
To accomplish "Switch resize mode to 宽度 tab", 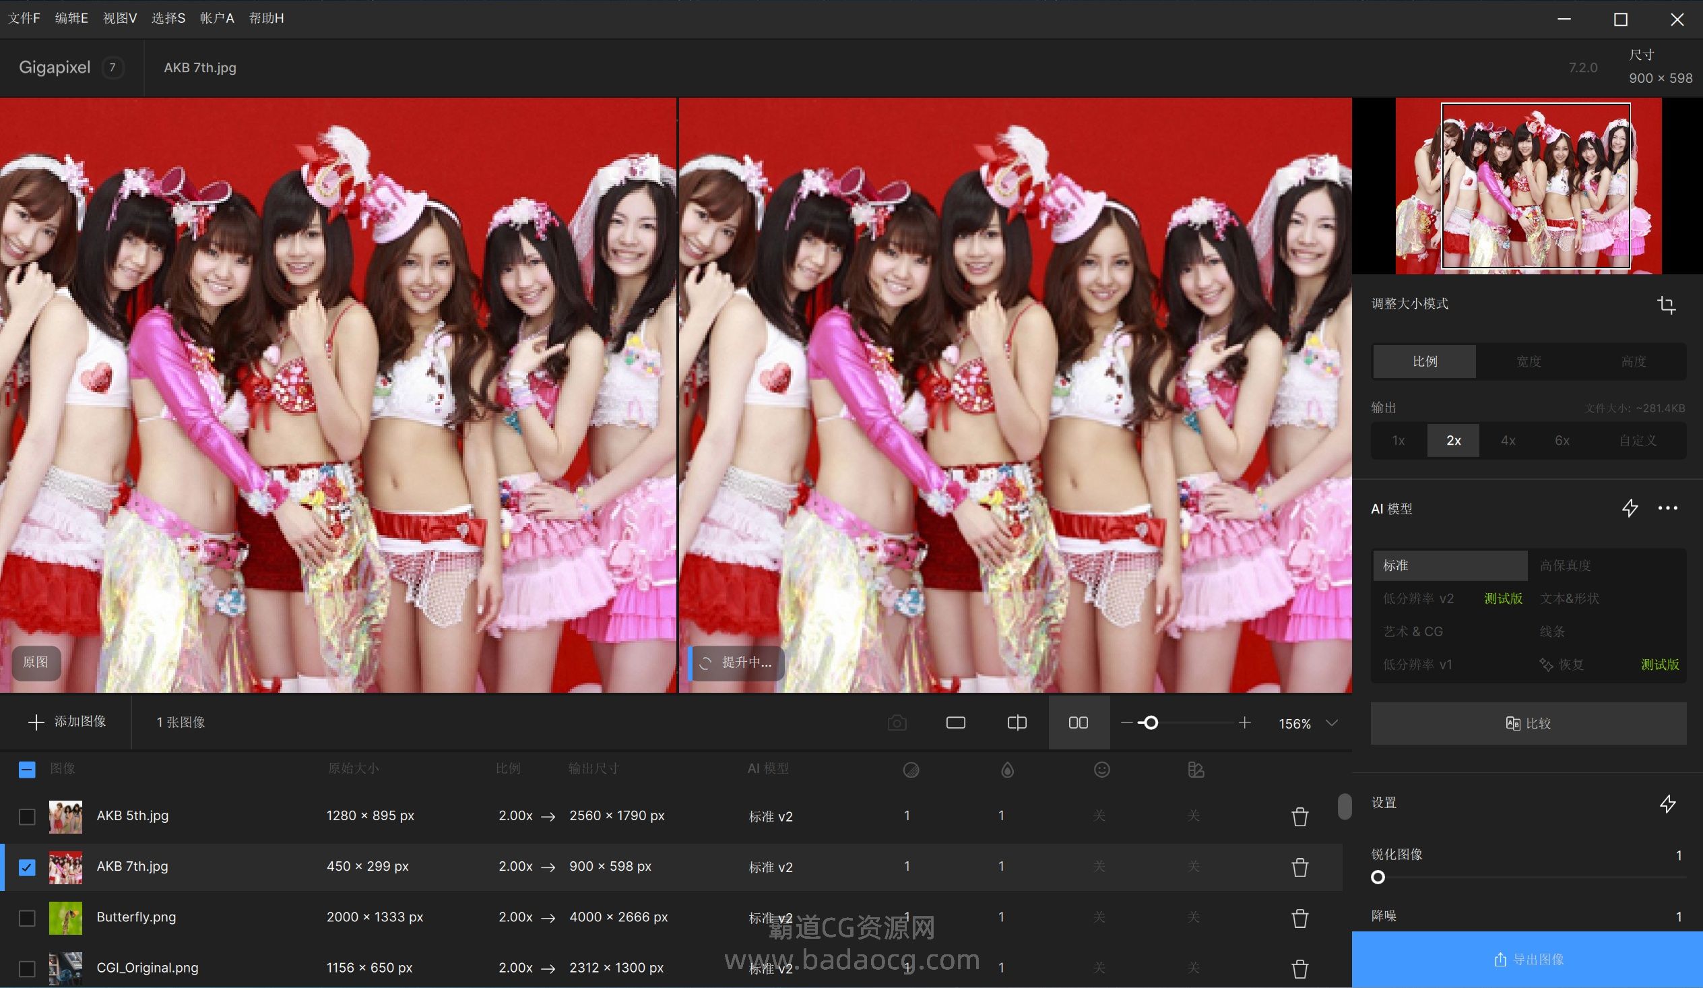I will 1529,361.
